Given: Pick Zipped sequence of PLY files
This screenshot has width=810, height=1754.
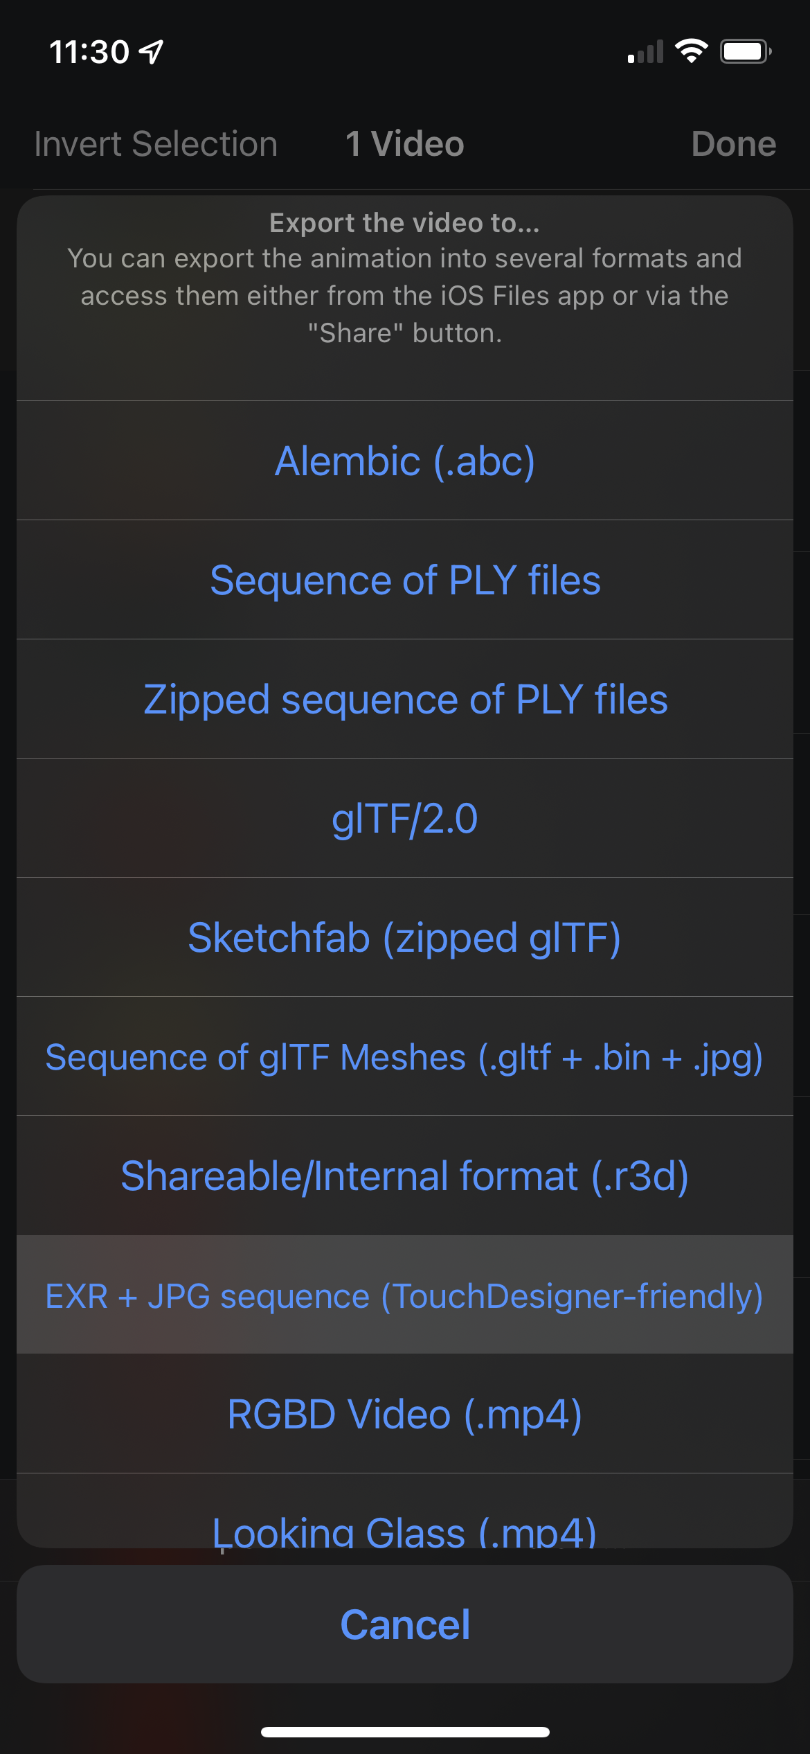Looking at the screenshot, I should [405, 699].
